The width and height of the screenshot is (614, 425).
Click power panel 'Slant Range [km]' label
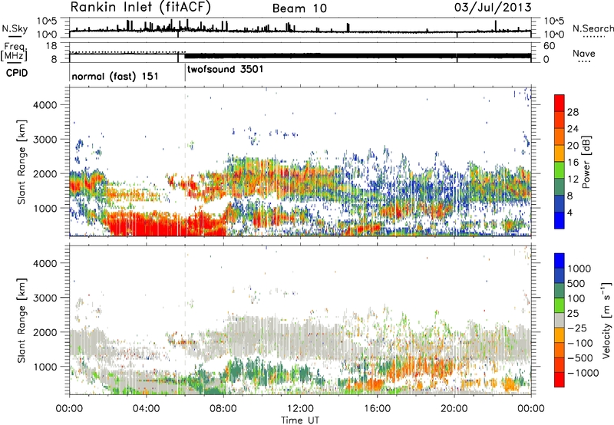(x=21, y=162)
